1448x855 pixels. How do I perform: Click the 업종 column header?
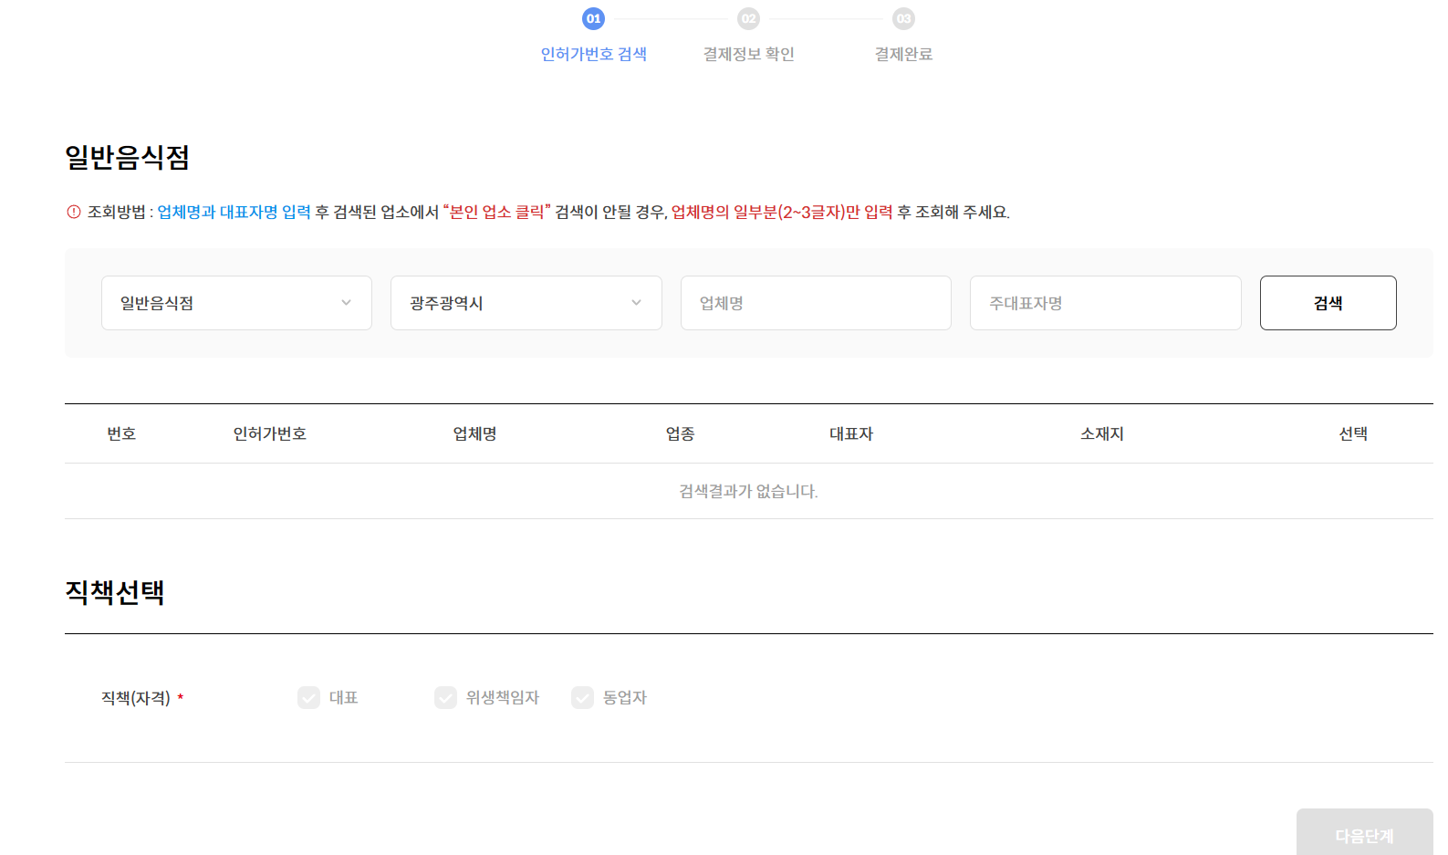pyautogui.click(x=681, y=433)
